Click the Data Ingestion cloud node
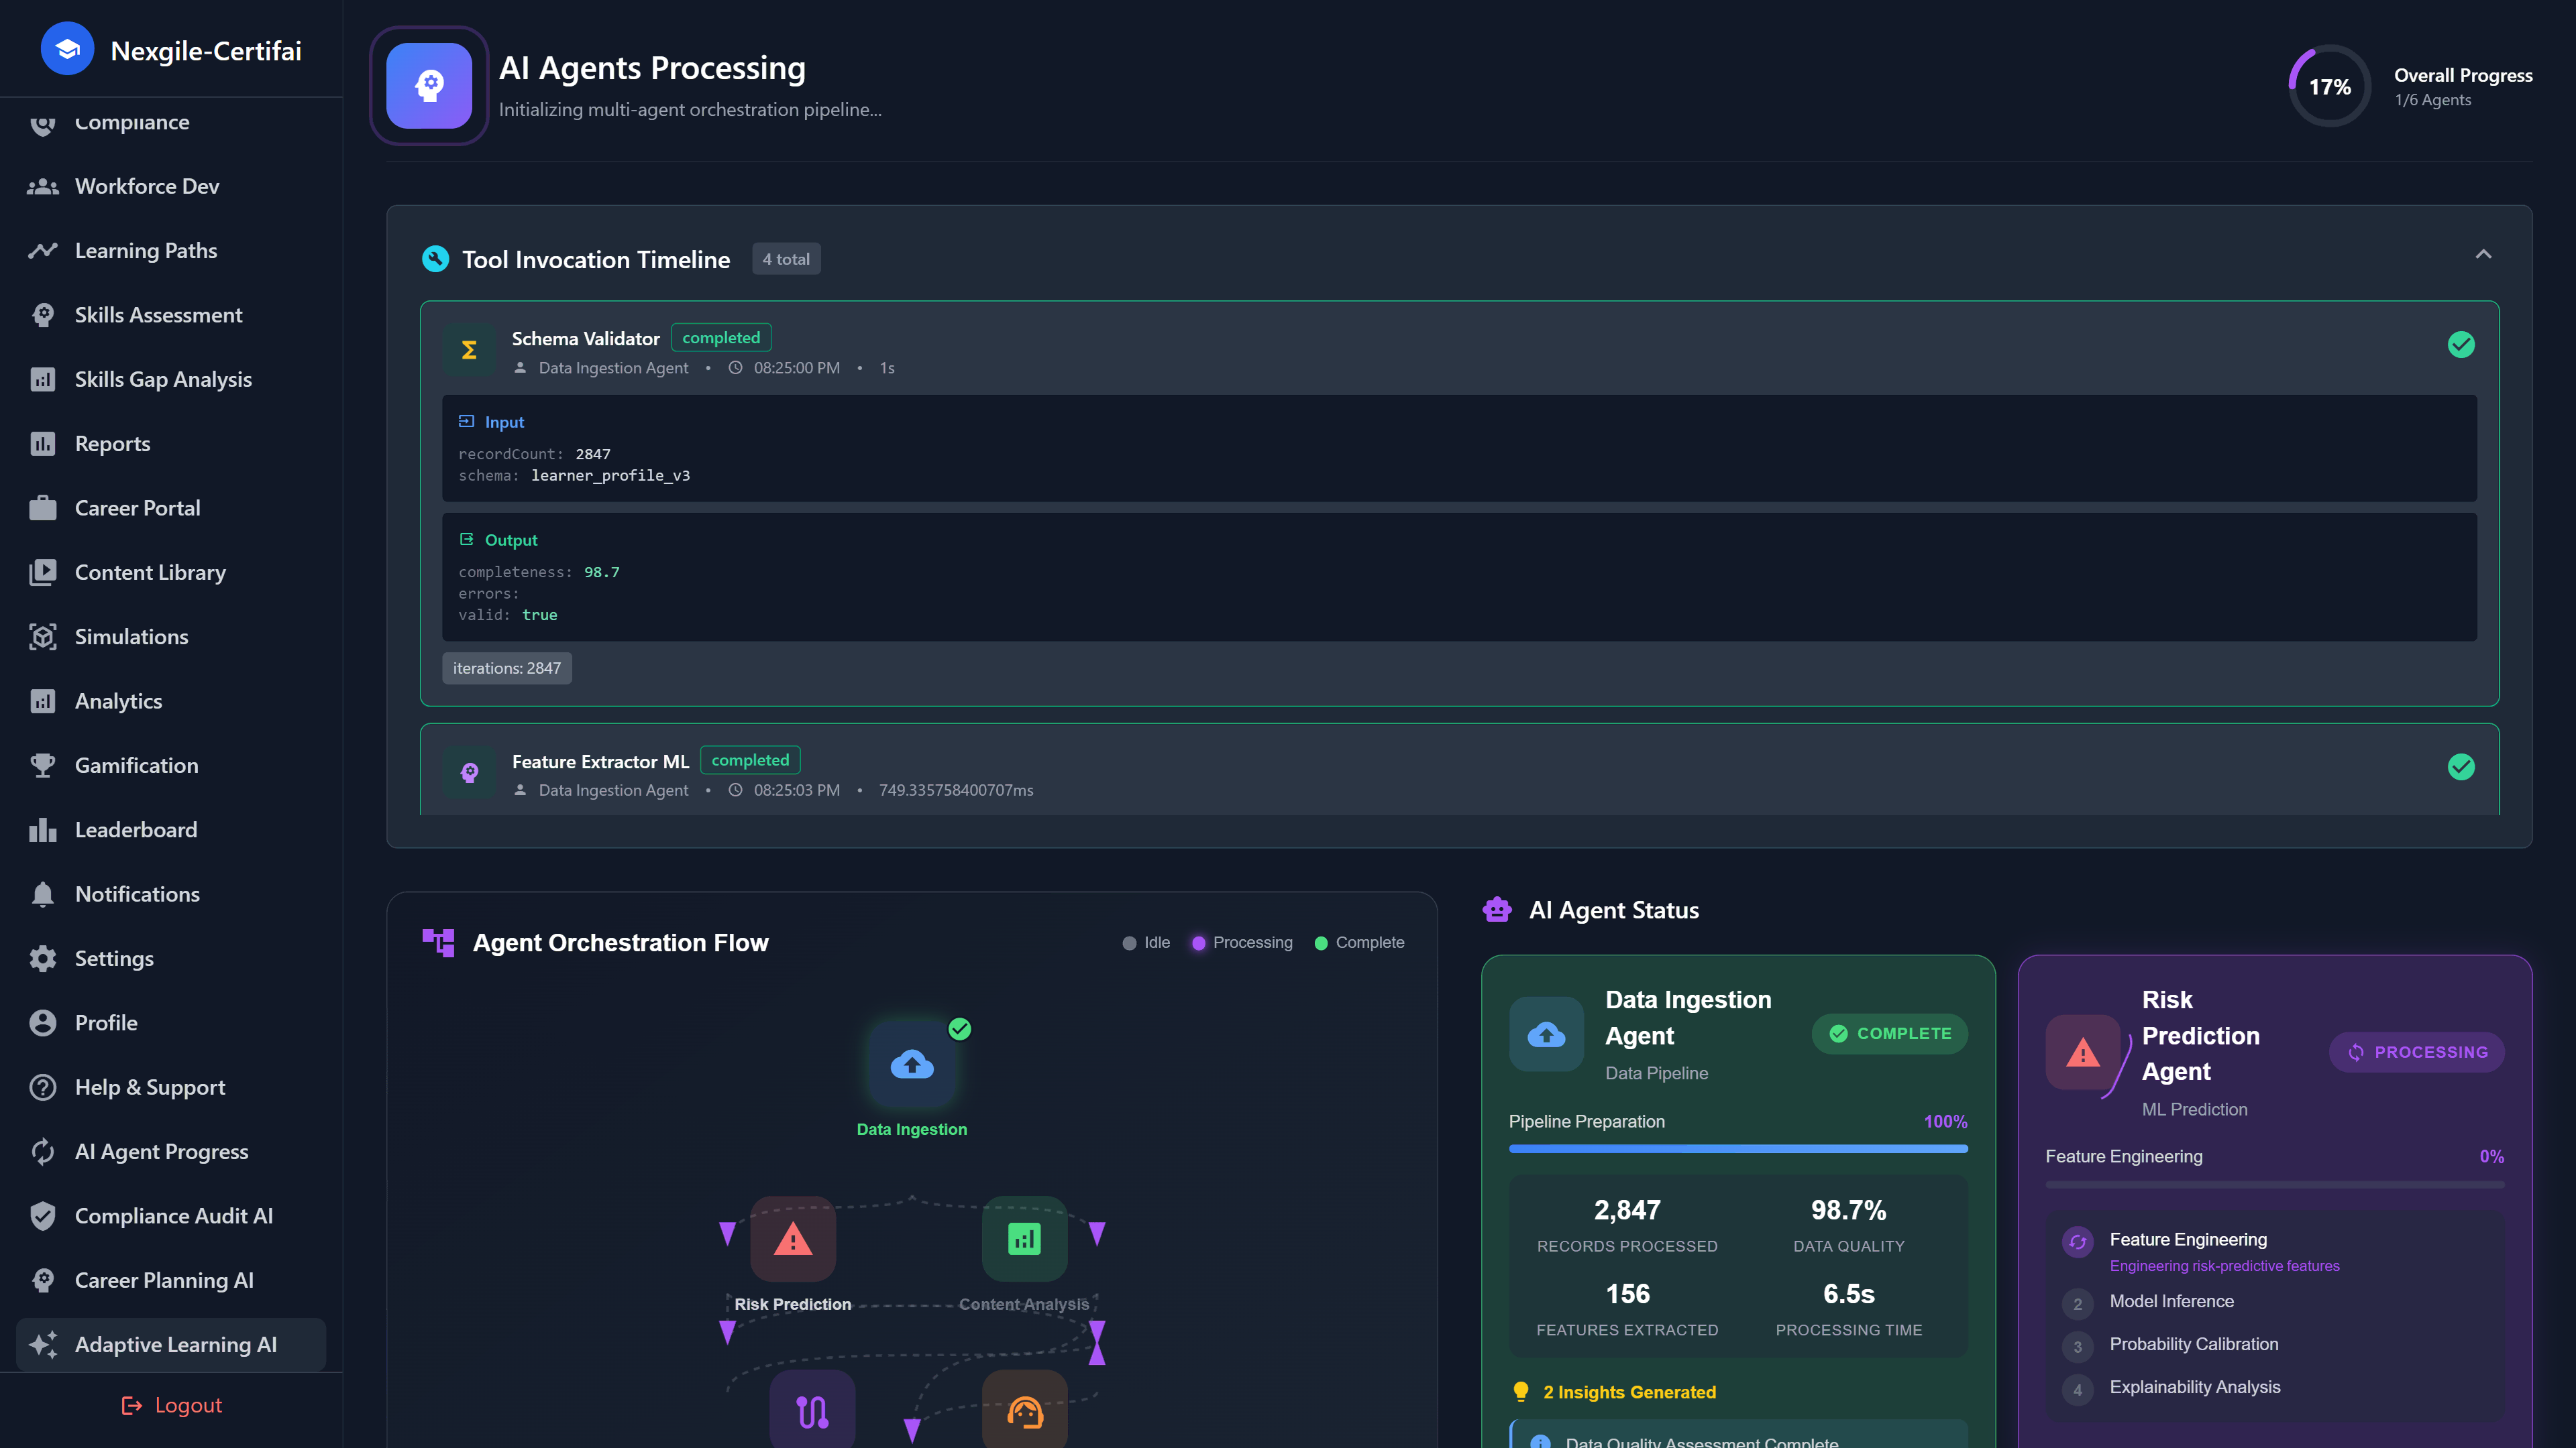This screenshot has width=2576, height=1448. (x=911, y=1063)
